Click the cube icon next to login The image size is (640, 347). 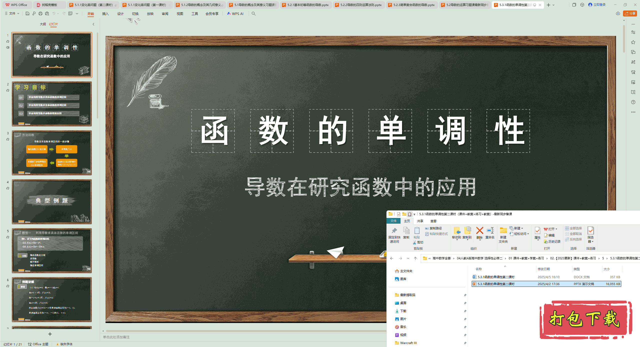(582, 5)
